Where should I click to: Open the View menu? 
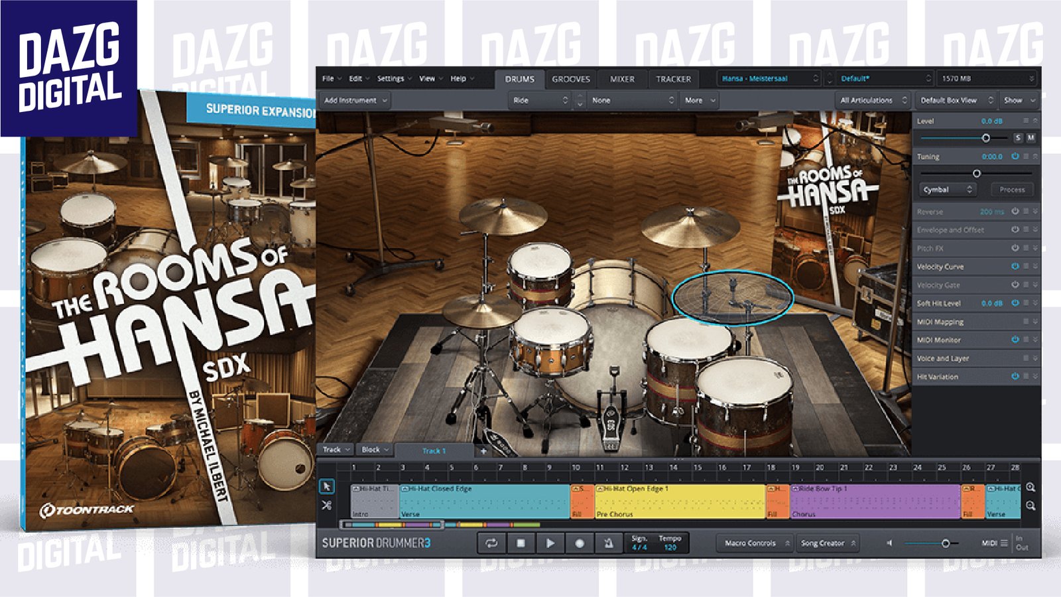click(431, 78)
